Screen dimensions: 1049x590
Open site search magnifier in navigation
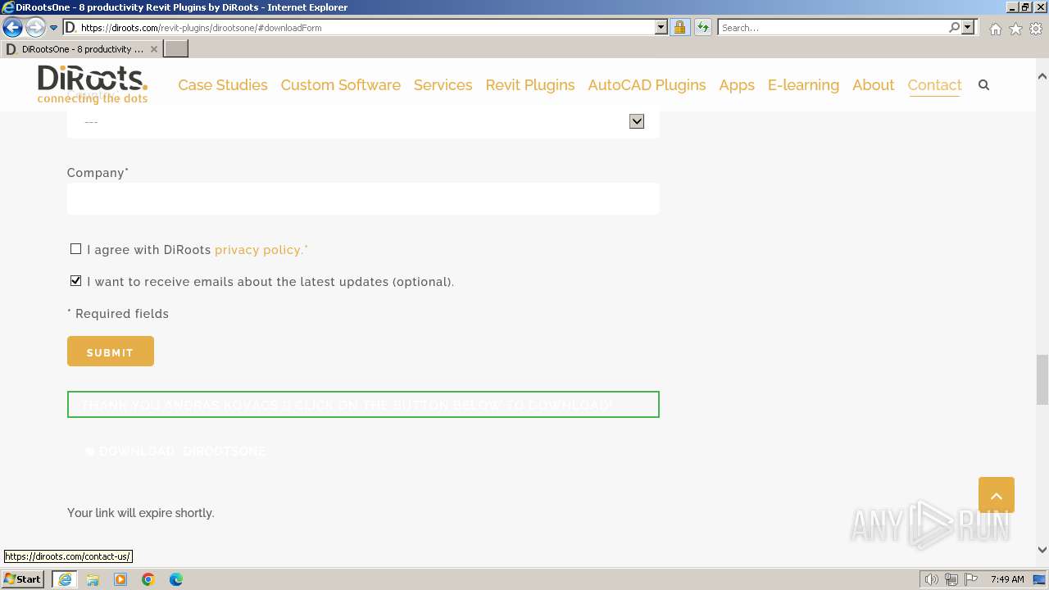(983, 84)
